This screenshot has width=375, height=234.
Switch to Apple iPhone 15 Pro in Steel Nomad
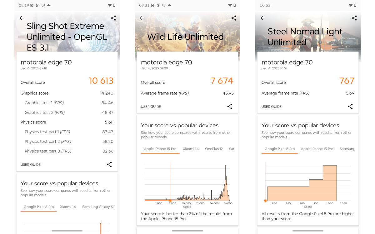(x=317, y=149)
